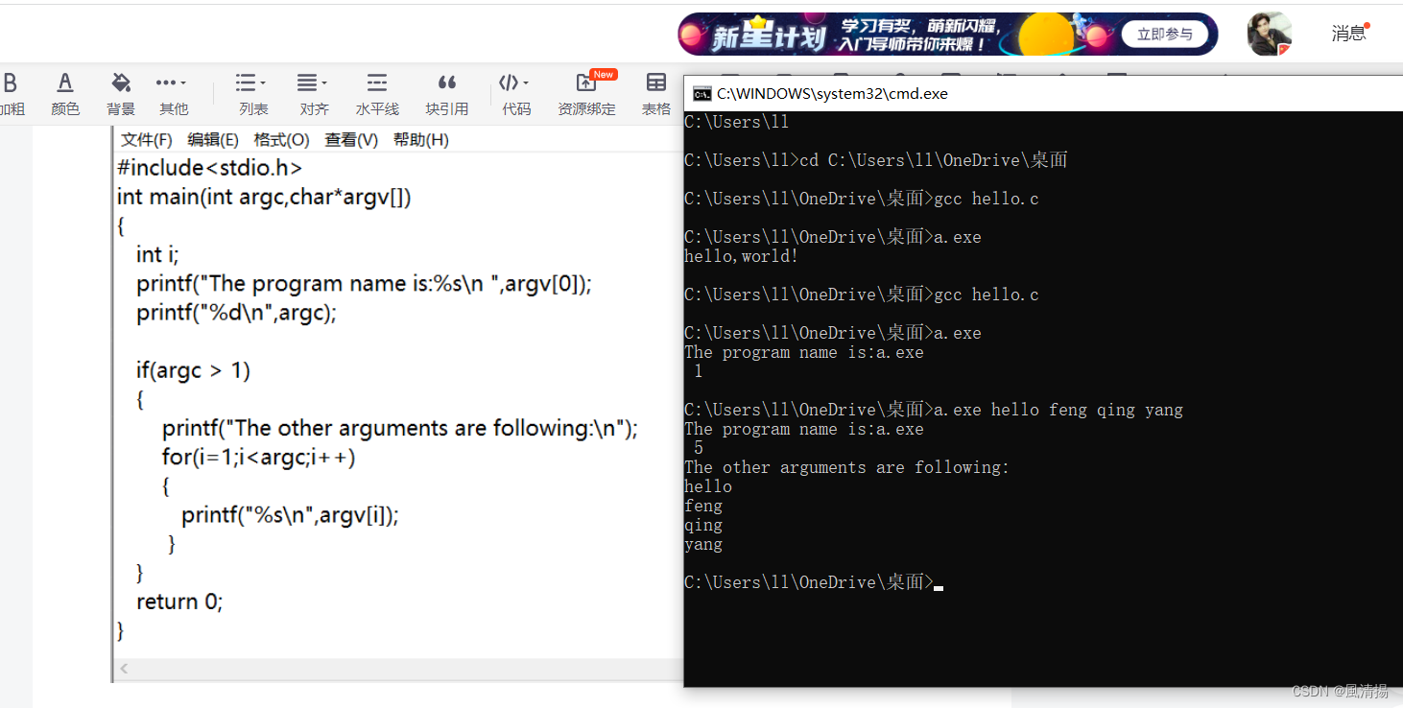
Task: Click the "hello,world!" output in cmd
Action: coord(741,256)
